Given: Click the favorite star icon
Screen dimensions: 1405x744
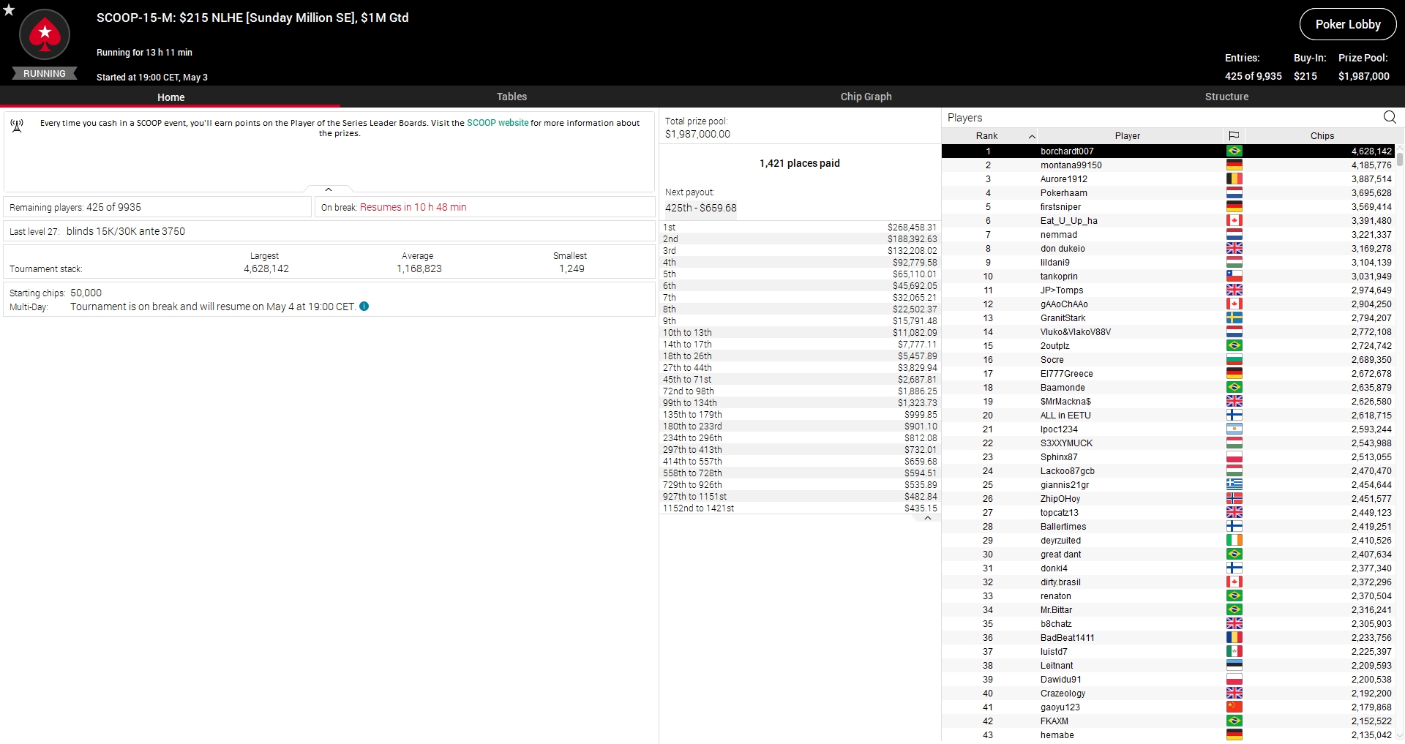Looking at the screenshot, I should (x=9, y=10).
